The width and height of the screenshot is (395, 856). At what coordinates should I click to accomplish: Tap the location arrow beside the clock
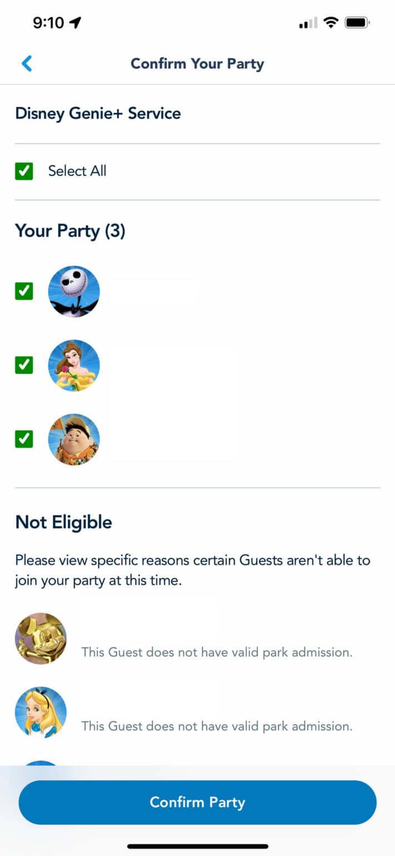(74, 21)
